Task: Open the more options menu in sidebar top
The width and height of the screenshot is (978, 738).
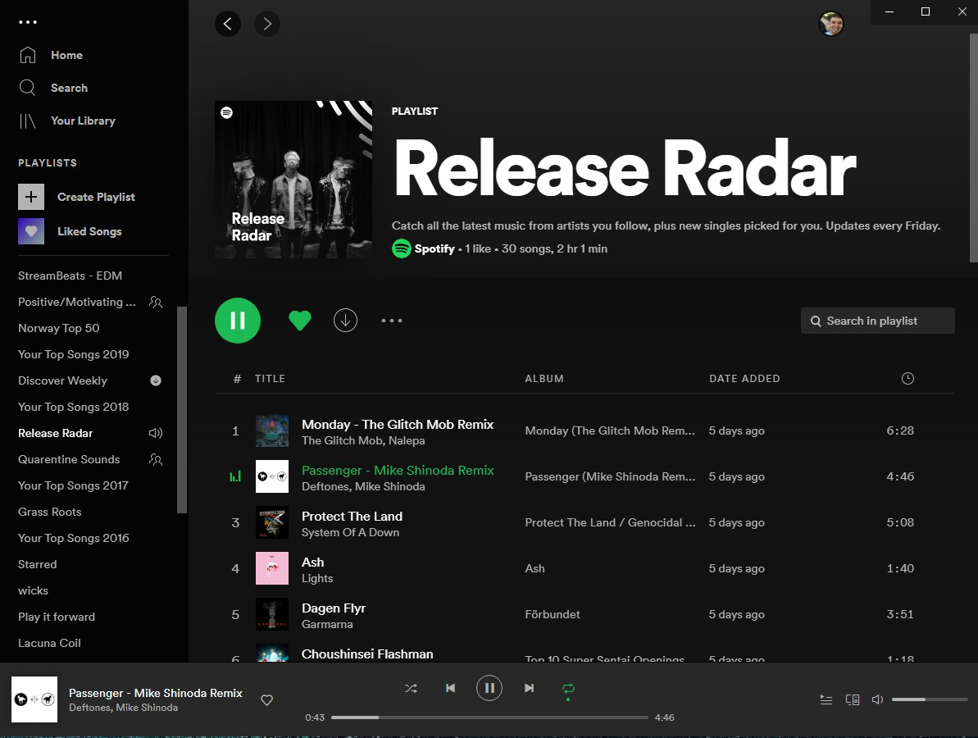Action: [x=28, y=22]
